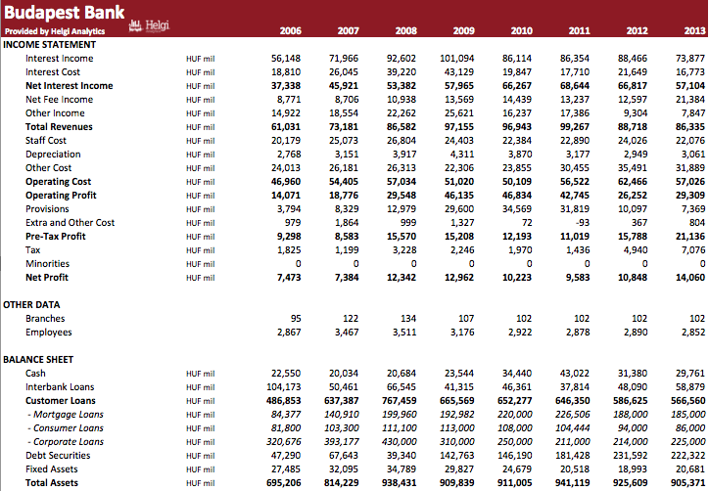Click Total Revenues 2011 value 99,267
The height and width of the screenshot is (491, 709).
pyautogui.click(x=575, y=127)
